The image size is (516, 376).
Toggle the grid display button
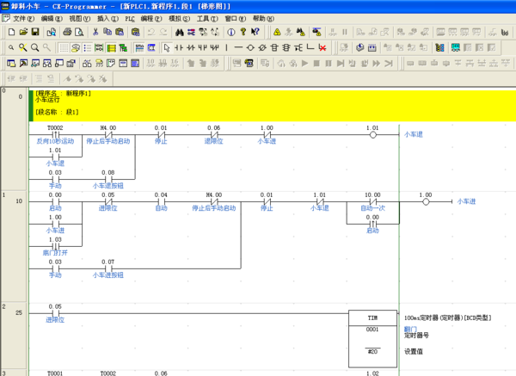click(64, 47)
